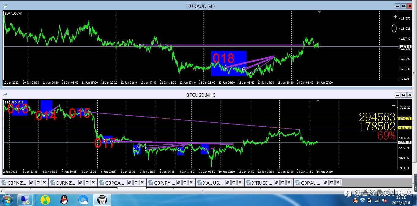417x206 pixels.
Task: Minimize the EURAUD,M5 chart window
Action: [x=397, y=6]
